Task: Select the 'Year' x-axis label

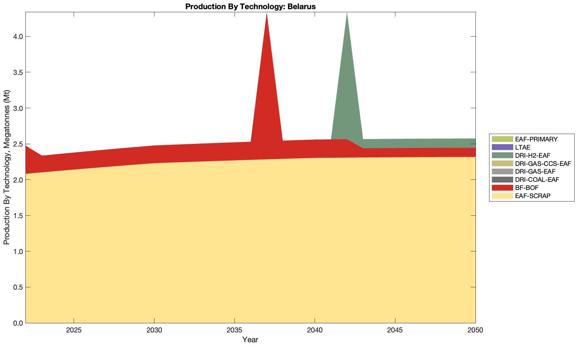Action: [250, 340]
